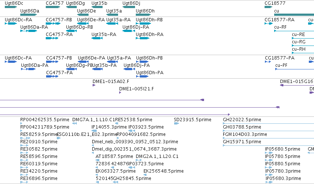Select protein Ugt86Dj-PA
314x184 pixels.
tap(129, 69)
